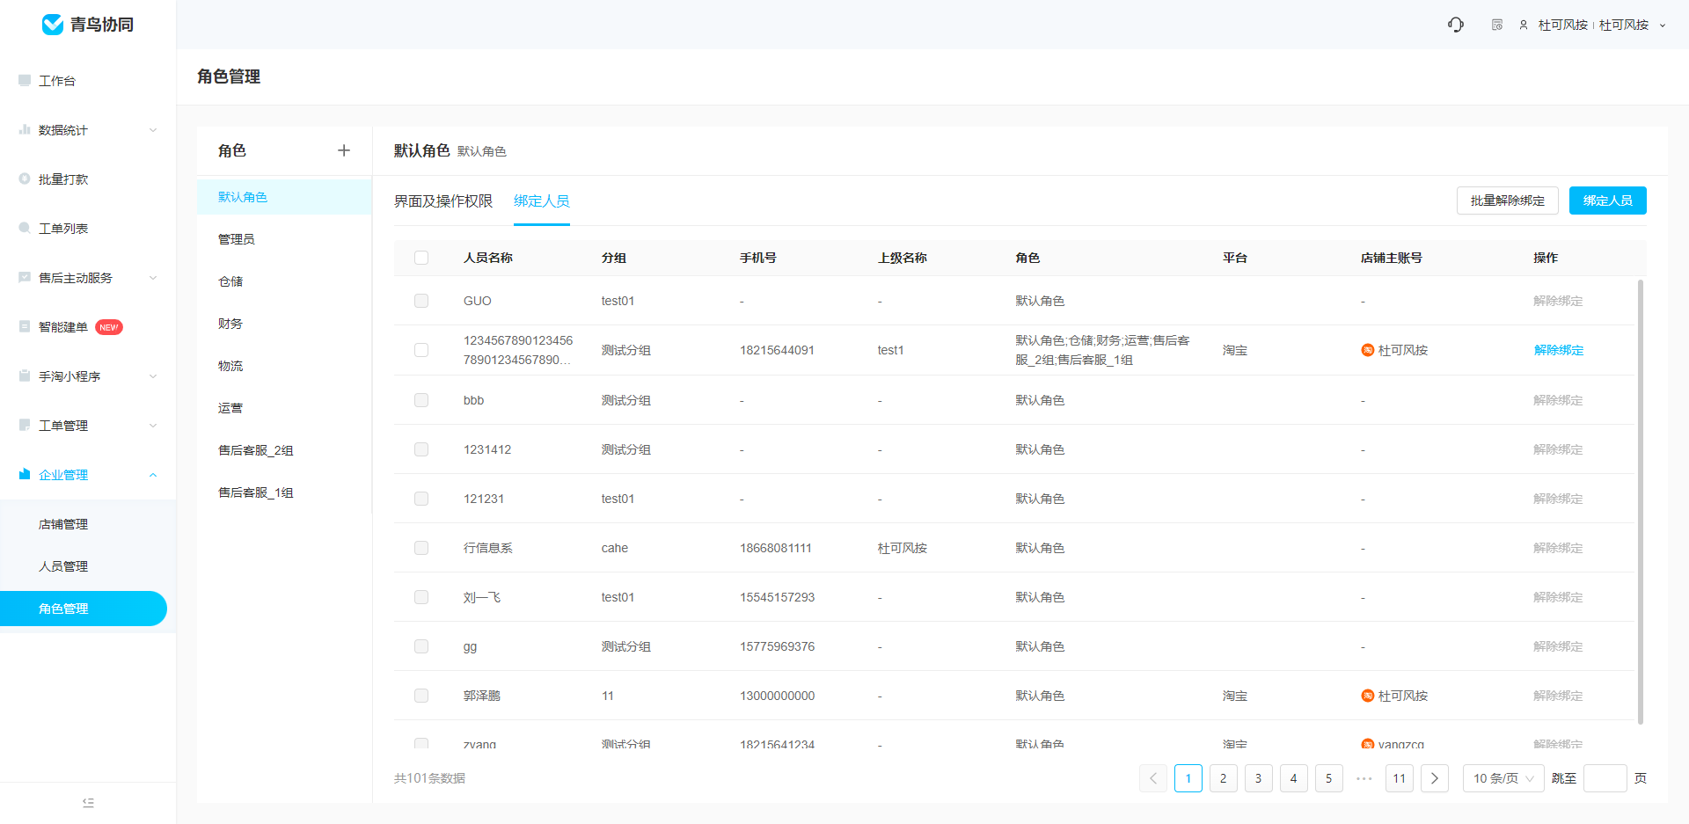Click the 工作台 sidebar icon
Viewport: 1689px width, 824px height.
pos(25,80)
